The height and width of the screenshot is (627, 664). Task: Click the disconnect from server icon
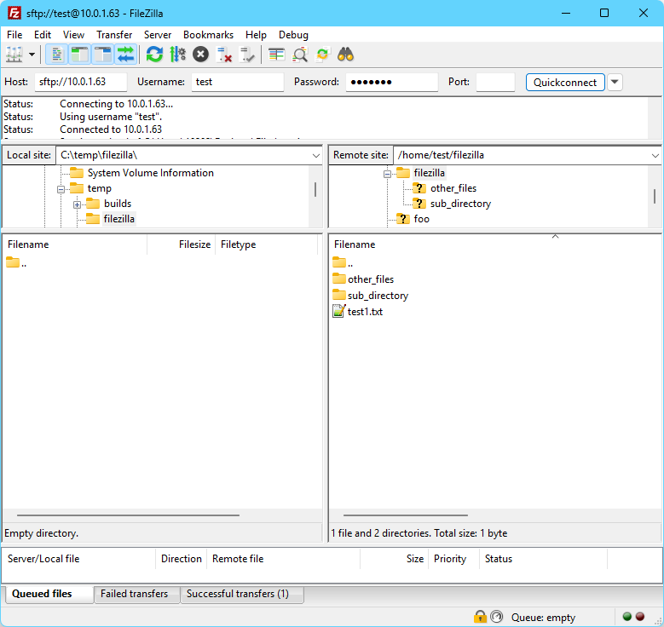point(224,55)
